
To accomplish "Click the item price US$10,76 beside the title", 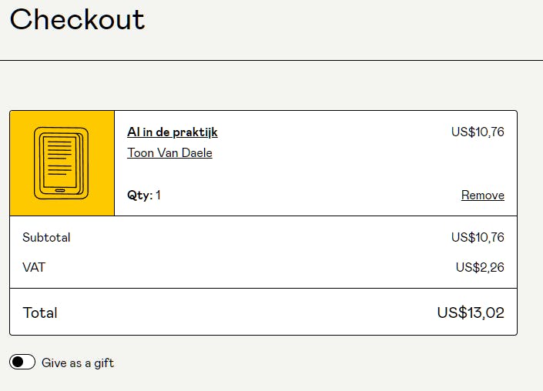I will pos(478,132).
